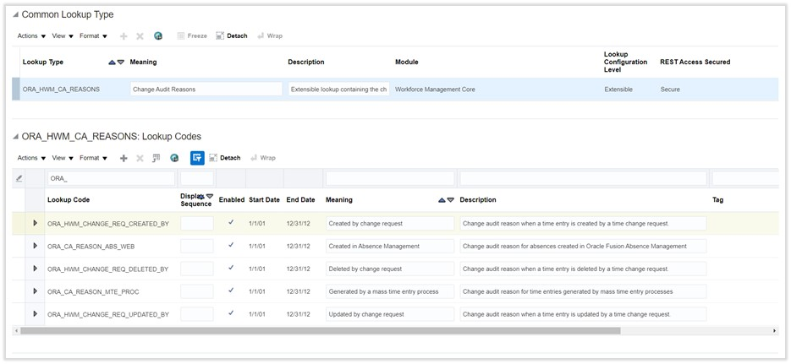Expand the ORA_HWM_CHANGE_REQ_UPDATED_BY row
Viewport: 791px width, 364px height.
pyautogui.click(x=35, y=314)
